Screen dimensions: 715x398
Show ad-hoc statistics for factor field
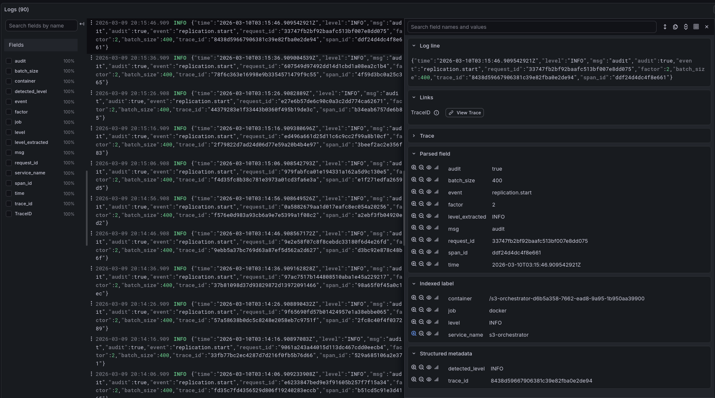point(436,204)
